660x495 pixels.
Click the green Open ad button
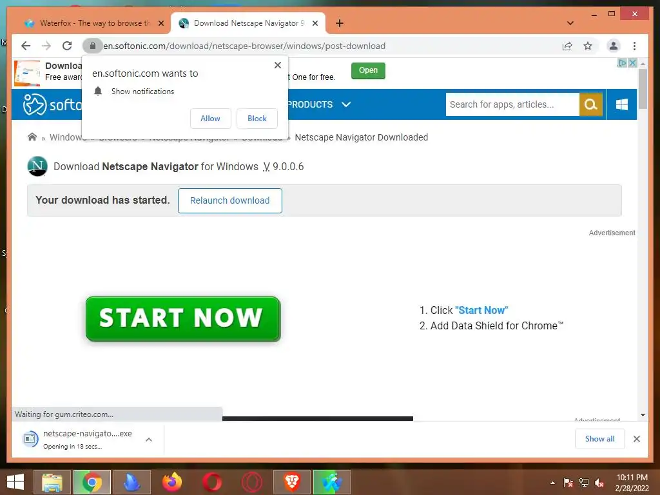tap(368, 70)
